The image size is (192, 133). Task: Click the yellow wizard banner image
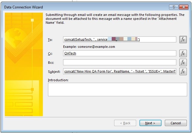24,64
